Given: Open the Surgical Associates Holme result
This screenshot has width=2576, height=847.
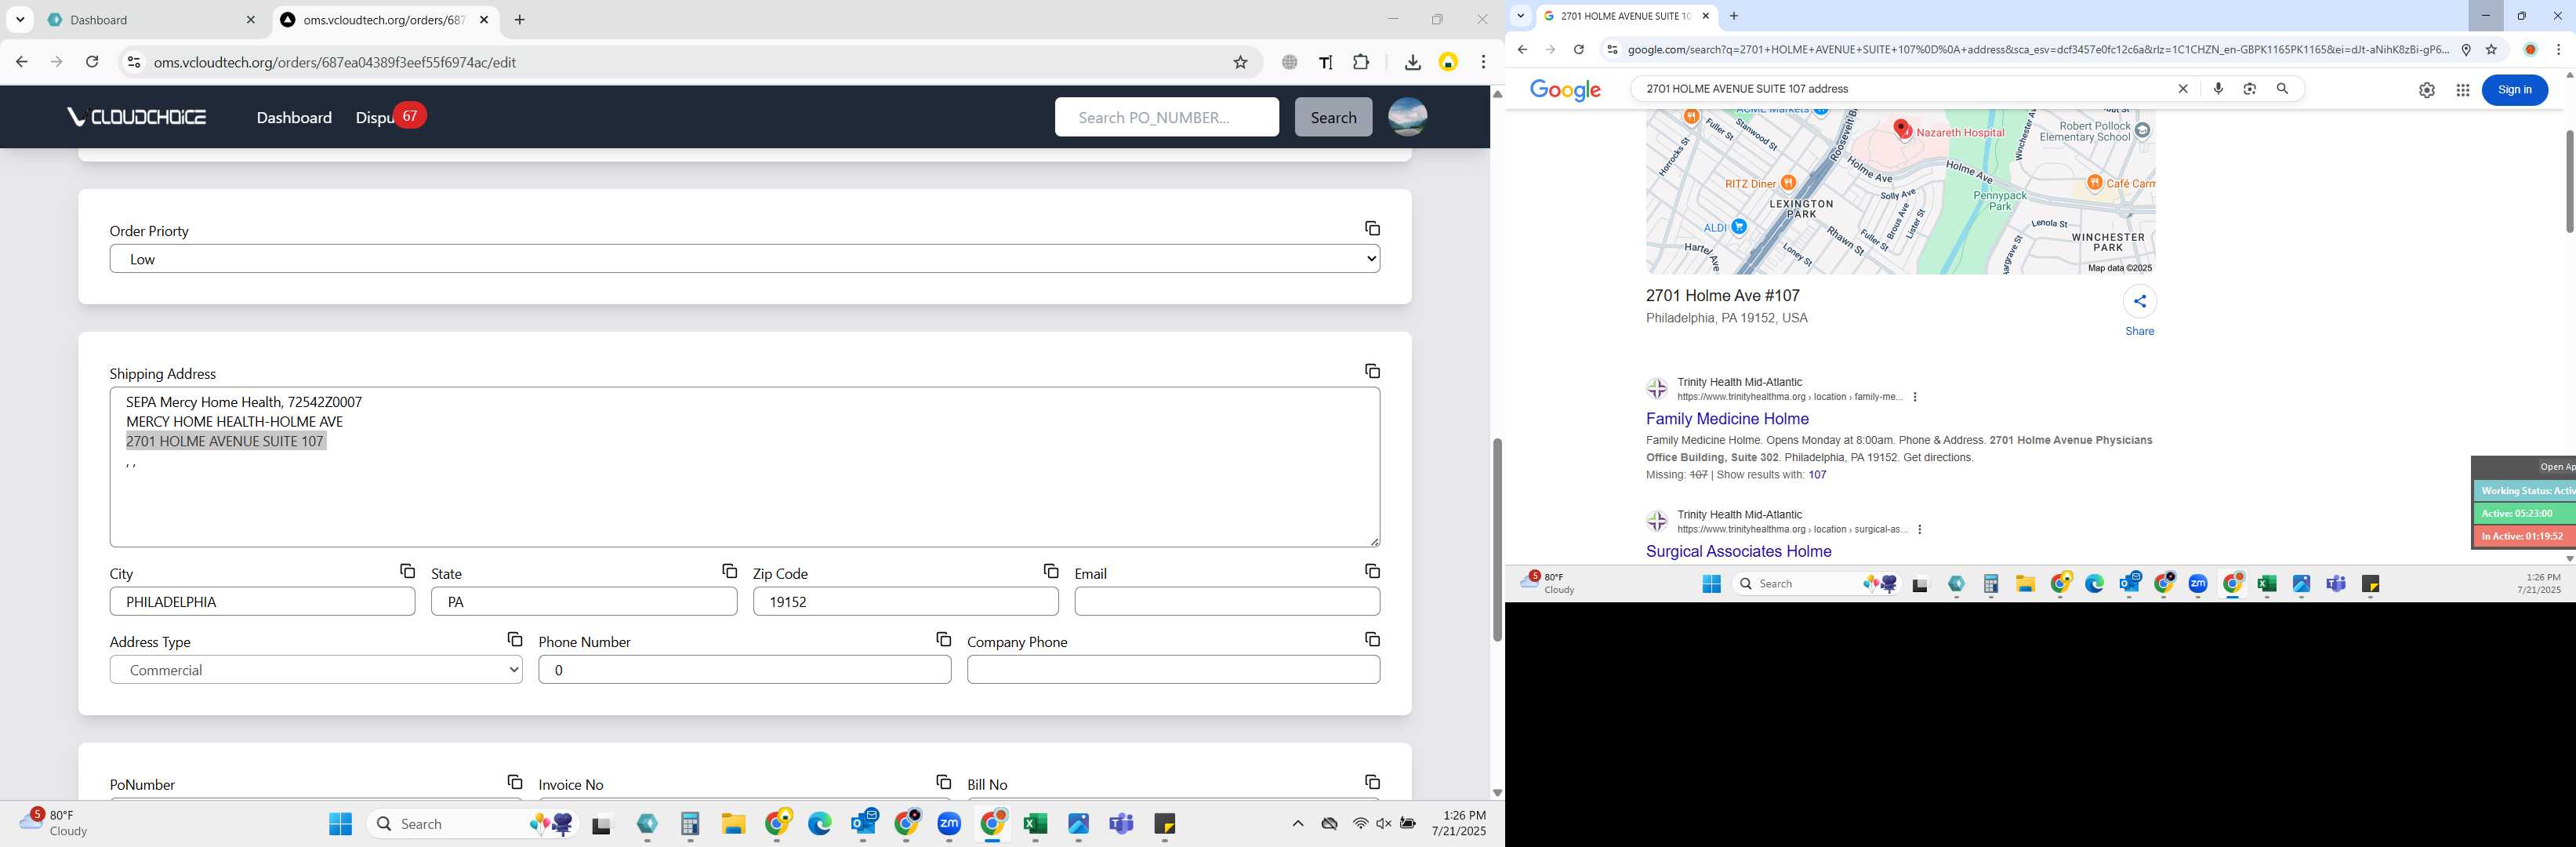Looking at the screenshot, I should [x=1738, y=551].
